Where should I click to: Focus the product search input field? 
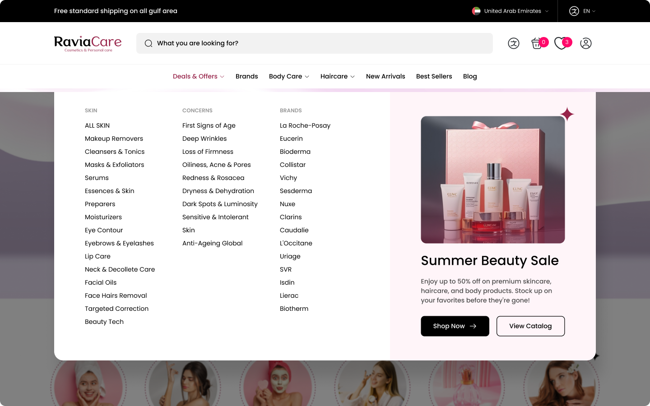320,43
